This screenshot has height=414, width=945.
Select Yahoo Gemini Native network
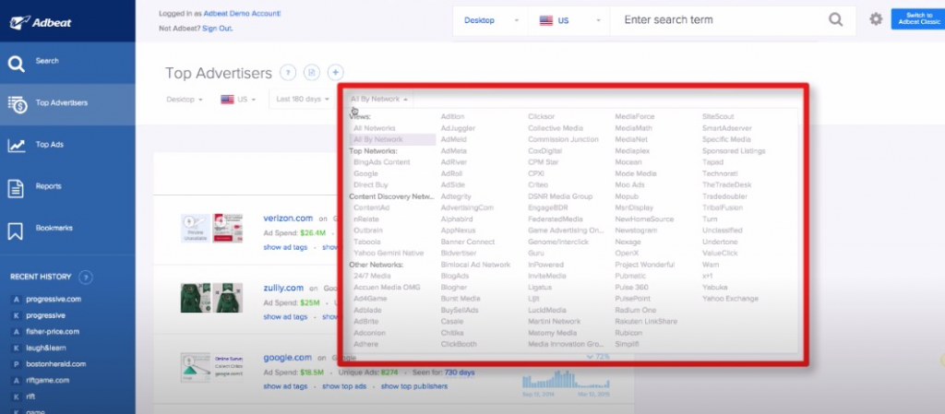[389, 254]
